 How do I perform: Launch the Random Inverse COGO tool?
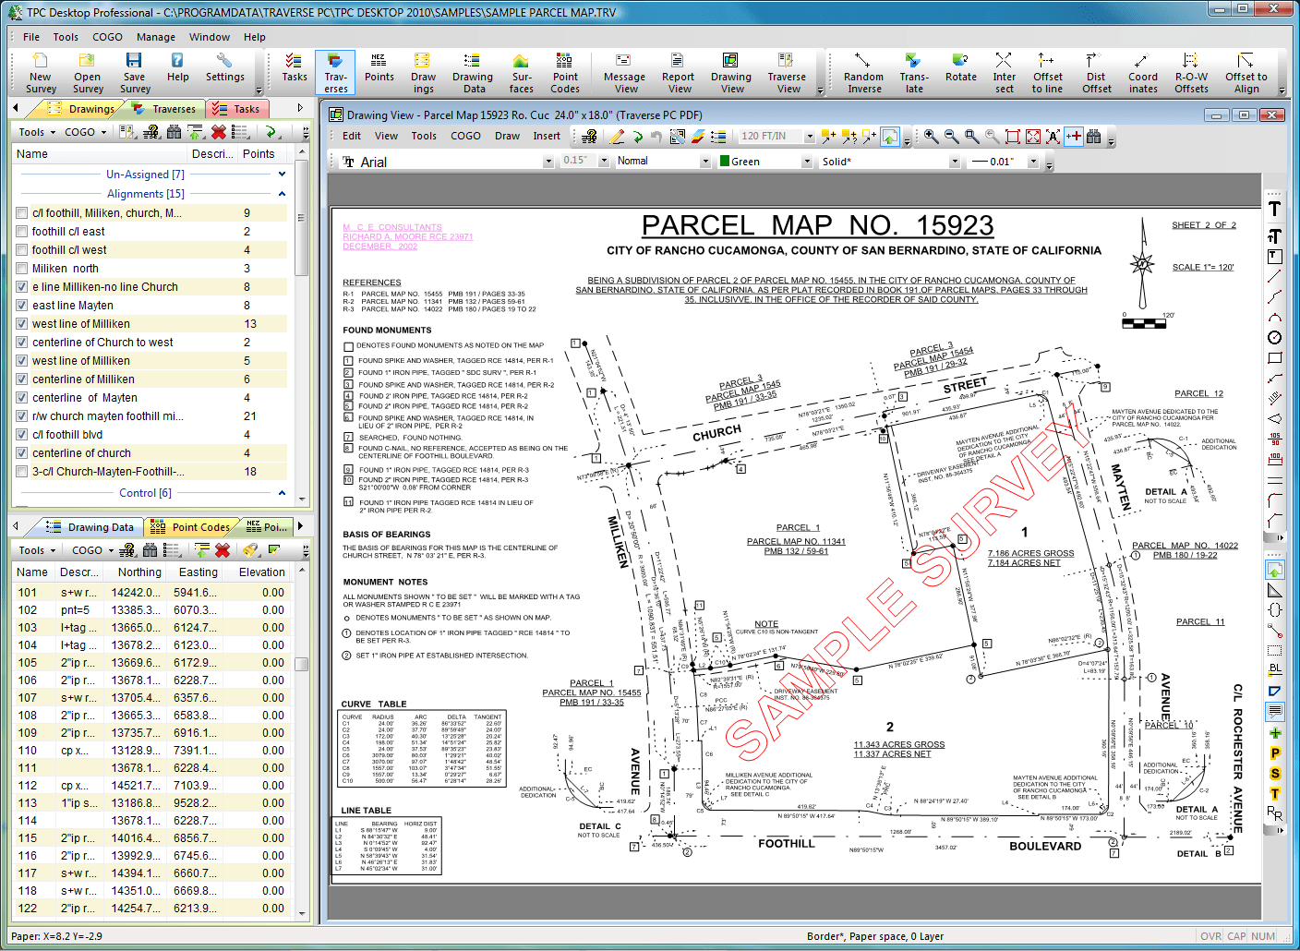coord(863,73)
